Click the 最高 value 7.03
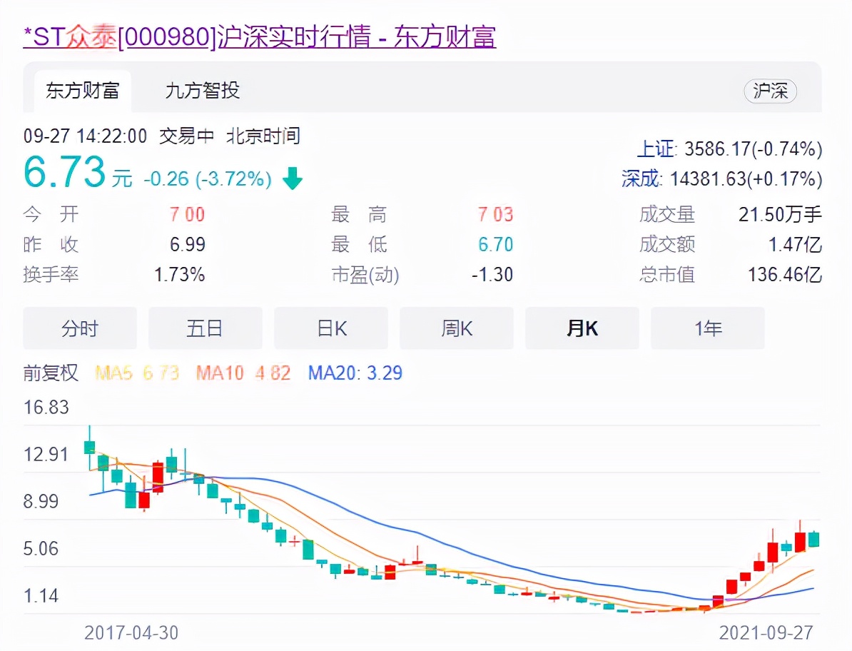Image resolution: width=852 pixels, height=651 pixels. tap(495, 215)
